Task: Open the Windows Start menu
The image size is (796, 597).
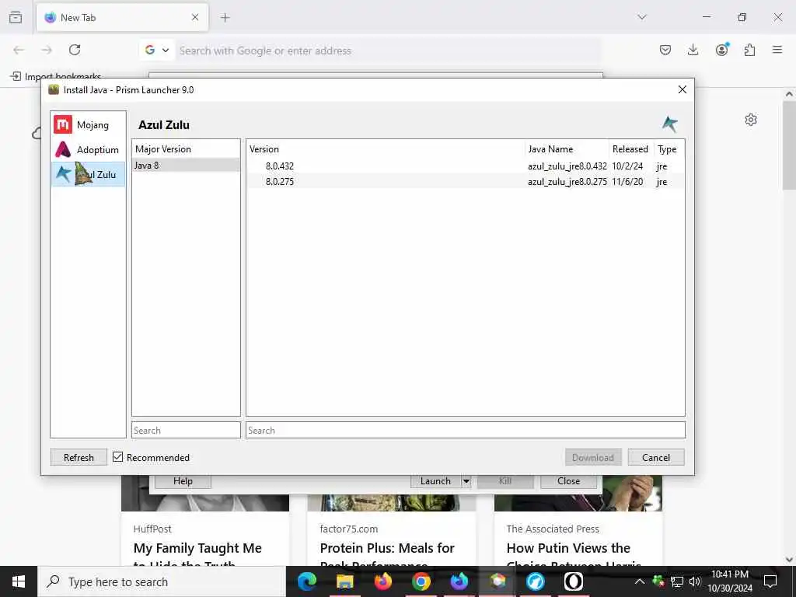Action: (x=19, y=581)
